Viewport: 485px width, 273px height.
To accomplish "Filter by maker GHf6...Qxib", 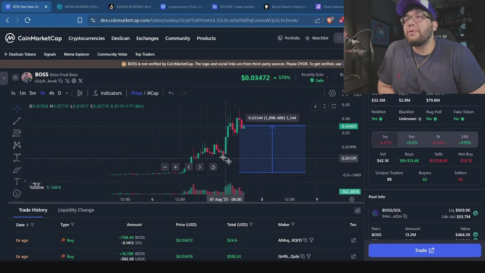I will [308, 256].
